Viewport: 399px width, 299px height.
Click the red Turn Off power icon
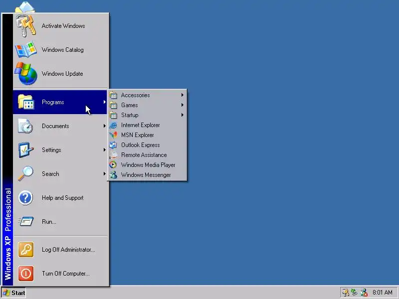coord(26,273)
